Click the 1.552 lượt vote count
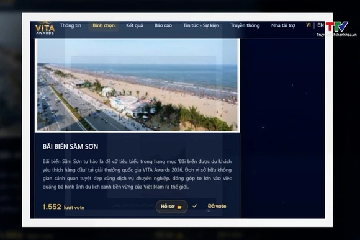This screenshot has width=360, height=240. tap(63, 207)
